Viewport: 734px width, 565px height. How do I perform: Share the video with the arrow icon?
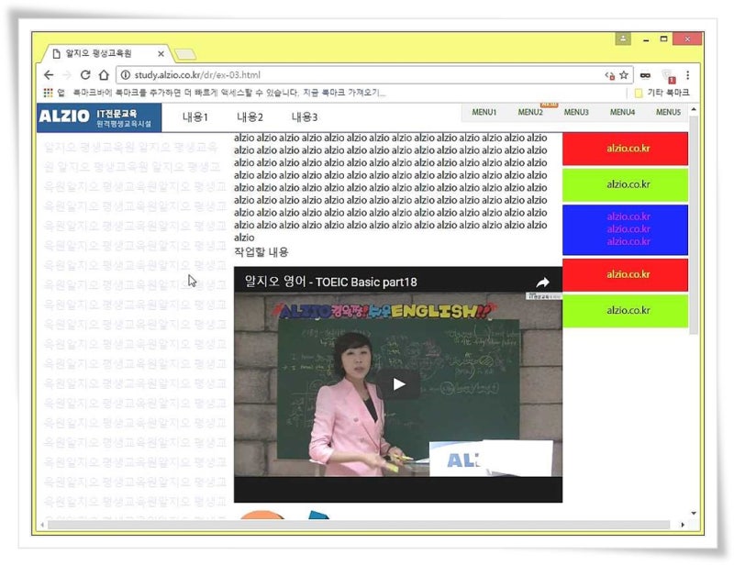(542, 282)
